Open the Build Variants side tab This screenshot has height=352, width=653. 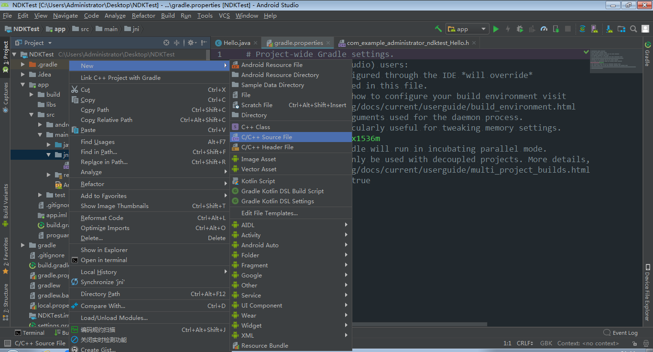coord(6,205)
